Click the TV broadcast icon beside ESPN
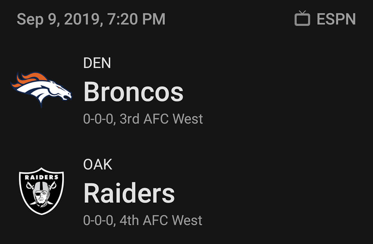 302,18
